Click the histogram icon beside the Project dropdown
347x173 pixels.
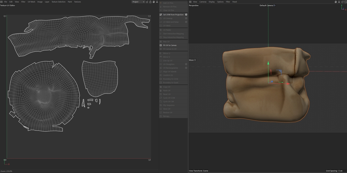tap(147, 2)
